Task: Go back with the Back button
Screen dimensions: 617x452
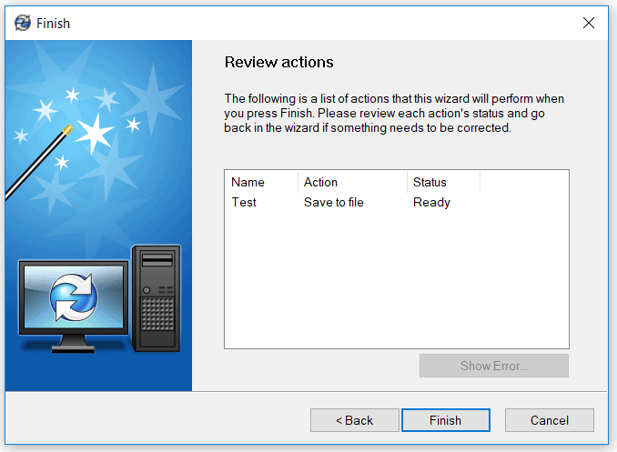Action: pyautogui.click(x=355, y=420)
